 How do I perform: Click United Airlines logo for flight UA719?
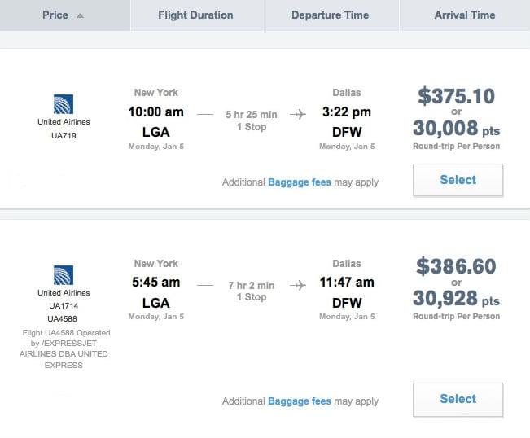(64, 104)
